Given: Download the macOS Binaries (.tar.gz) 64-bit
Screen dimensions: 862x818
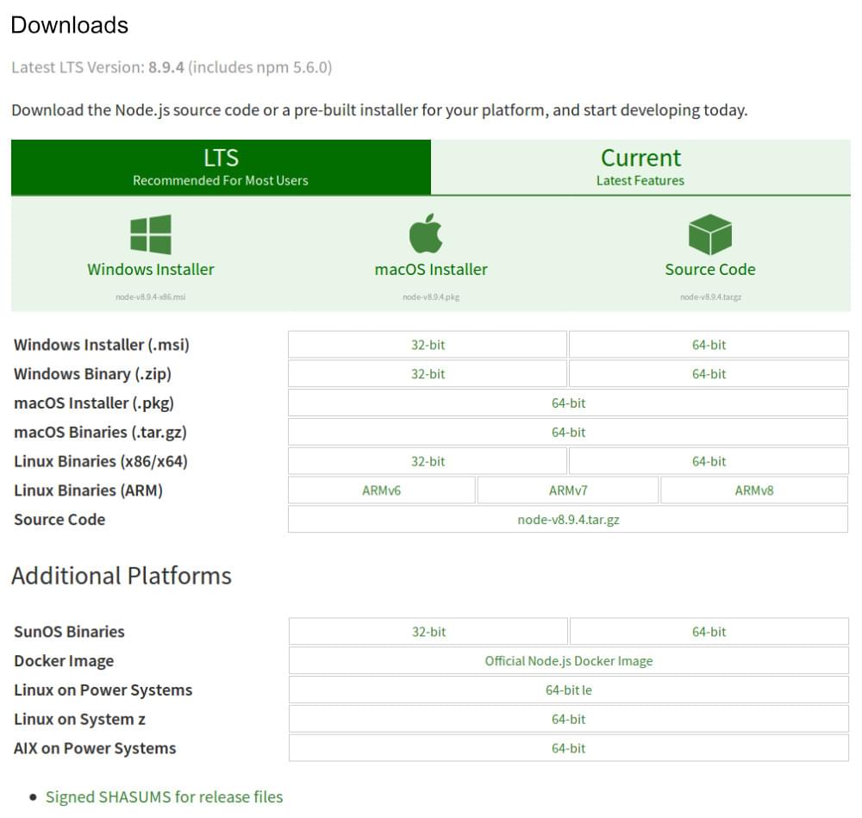Looking at the screenshot, I should coord(568,432).
